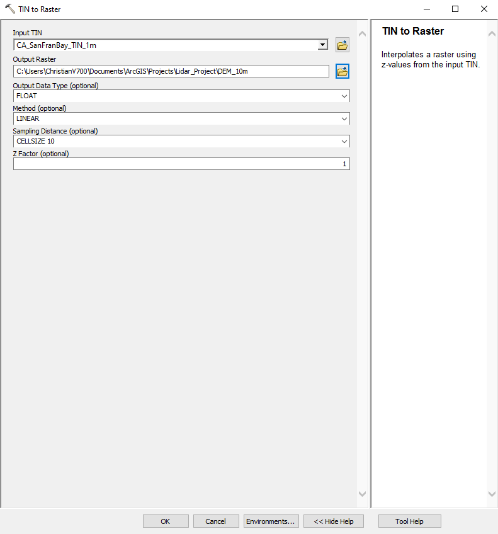
Task: Click the parameters pane scroll up arrow
Action: pyautogui.click(x=362, y=33)
